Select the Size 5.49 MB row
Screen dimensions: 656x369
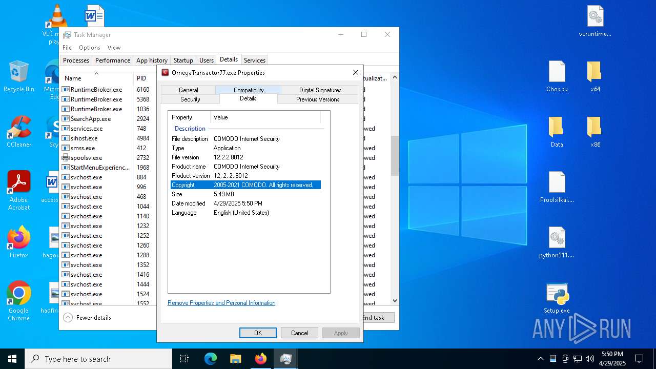coord(245,194)
